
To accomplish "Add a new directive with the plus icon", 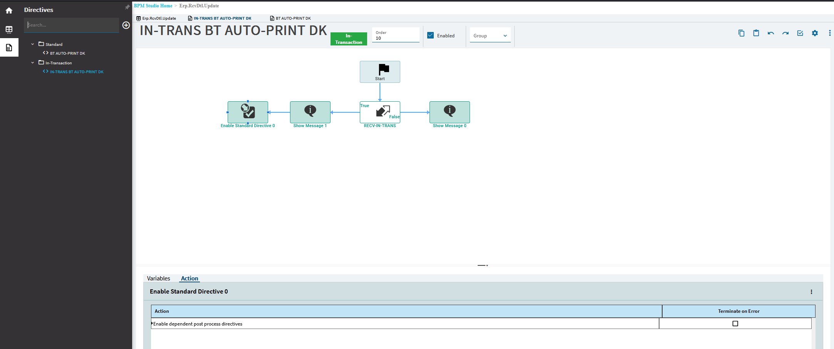I will pyautogui.click(x=126, y=25).
